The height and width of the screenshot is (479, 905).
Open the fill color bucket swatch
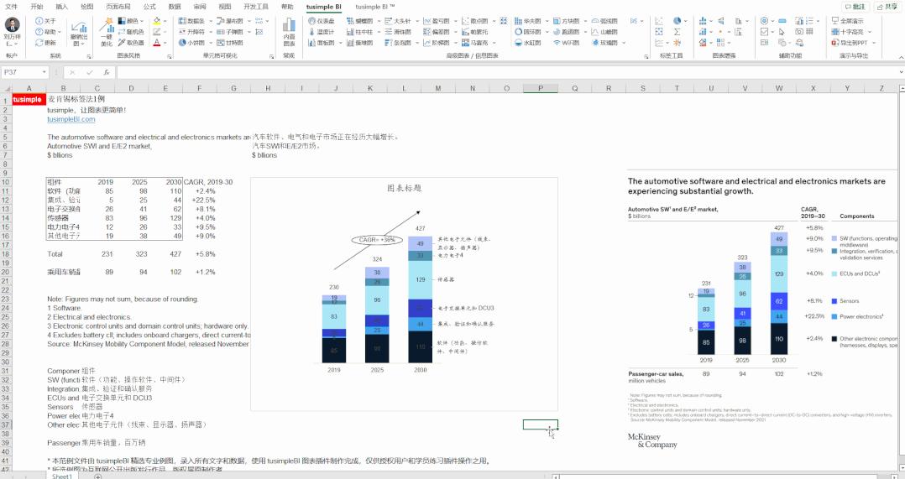tap(156, 21)
